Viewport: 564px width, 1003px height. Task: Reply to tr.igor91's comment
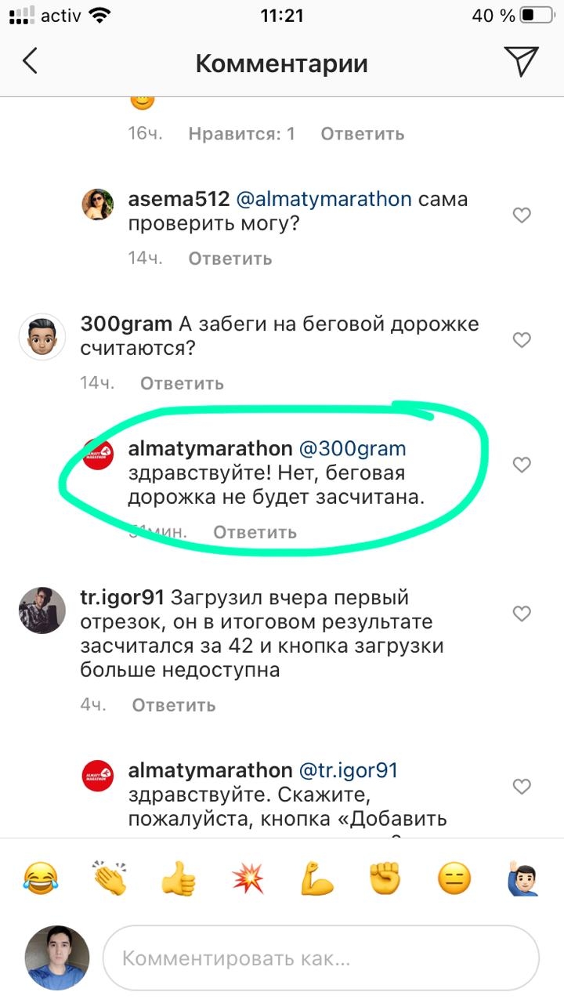coord(174,704)
